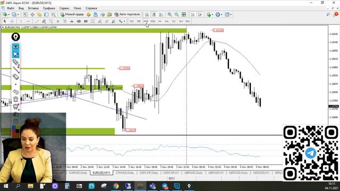340x191 pixels.
Task: Tile chart windows icon
Action: point(184,14)
